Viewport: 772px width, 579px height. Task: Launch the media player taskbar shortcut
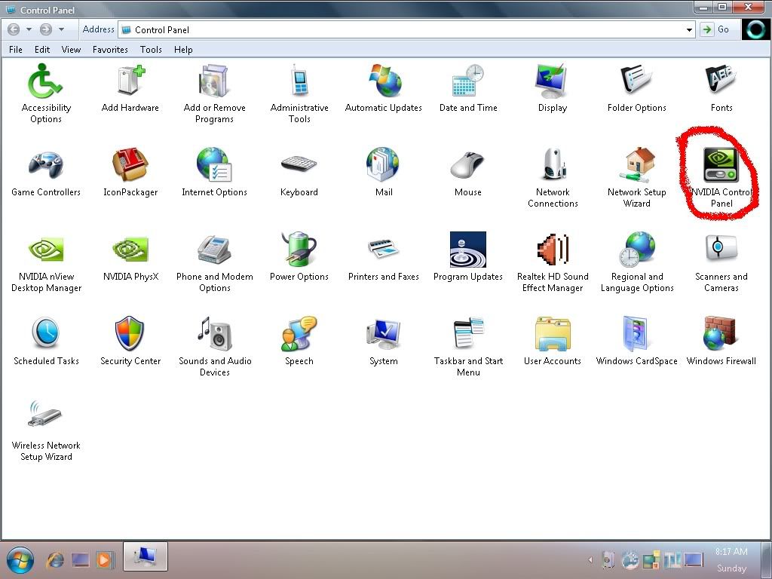pos(104,560)
